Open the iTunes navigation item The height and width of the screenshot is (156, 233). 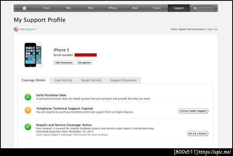tap(157, 8)
